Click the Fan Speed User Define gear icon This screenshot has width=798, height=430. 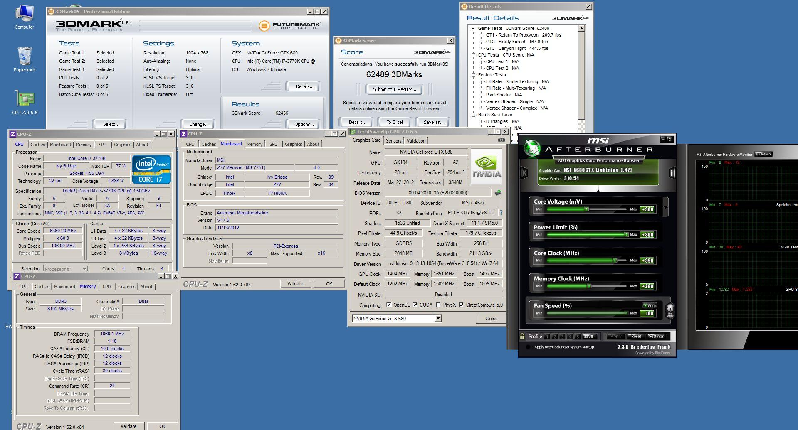(x=670, y=310)
